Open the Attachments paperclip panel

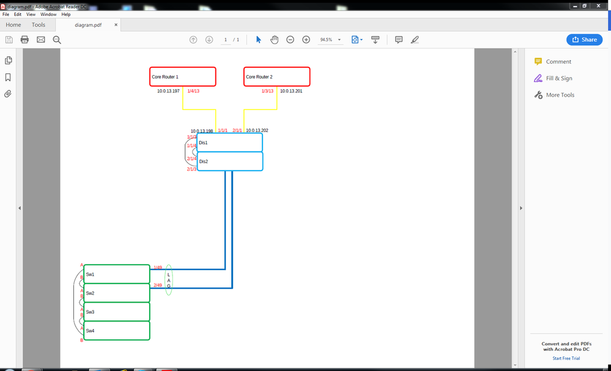[9, 94]
